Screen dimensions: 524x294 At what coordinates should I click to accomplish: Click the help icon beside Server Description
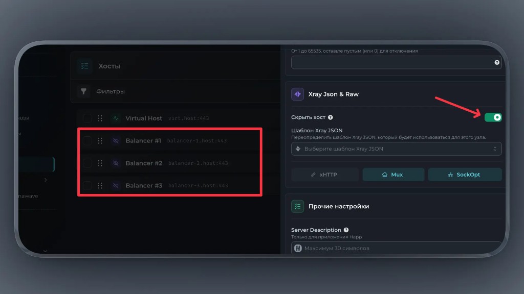[x=346, y=230]
